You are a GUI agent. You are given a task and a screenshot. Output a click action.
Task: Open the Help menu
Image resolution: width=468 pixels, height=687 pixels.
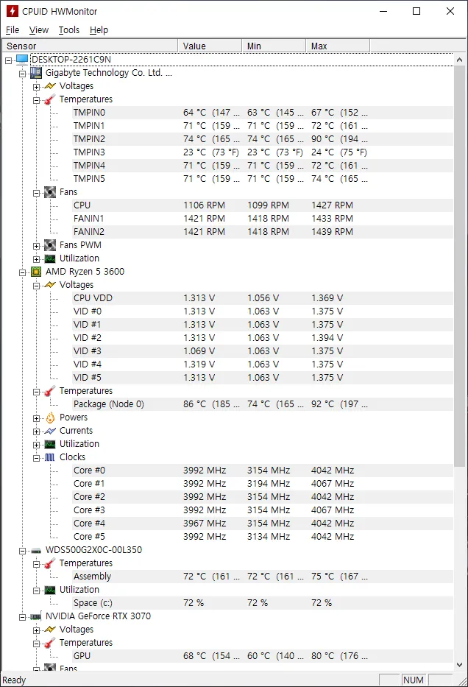coord(99,29)
